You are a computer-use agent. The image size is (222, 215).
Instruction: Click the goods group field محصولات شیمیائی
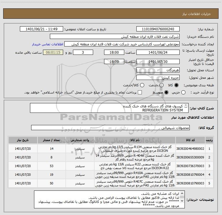[x=110, y=128]
